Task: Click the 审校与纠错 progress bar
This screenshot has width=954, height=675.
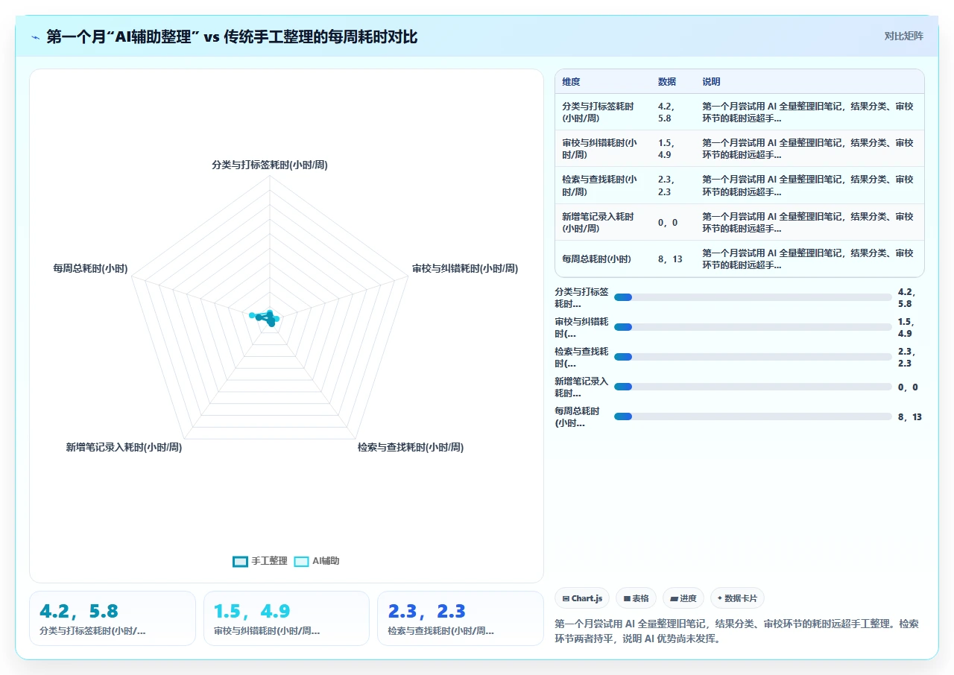Action: coord(753,327)
